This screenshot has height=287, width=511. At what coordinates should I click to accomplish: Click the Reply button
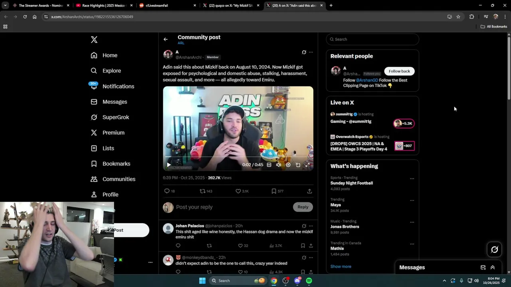pos(303,207)
